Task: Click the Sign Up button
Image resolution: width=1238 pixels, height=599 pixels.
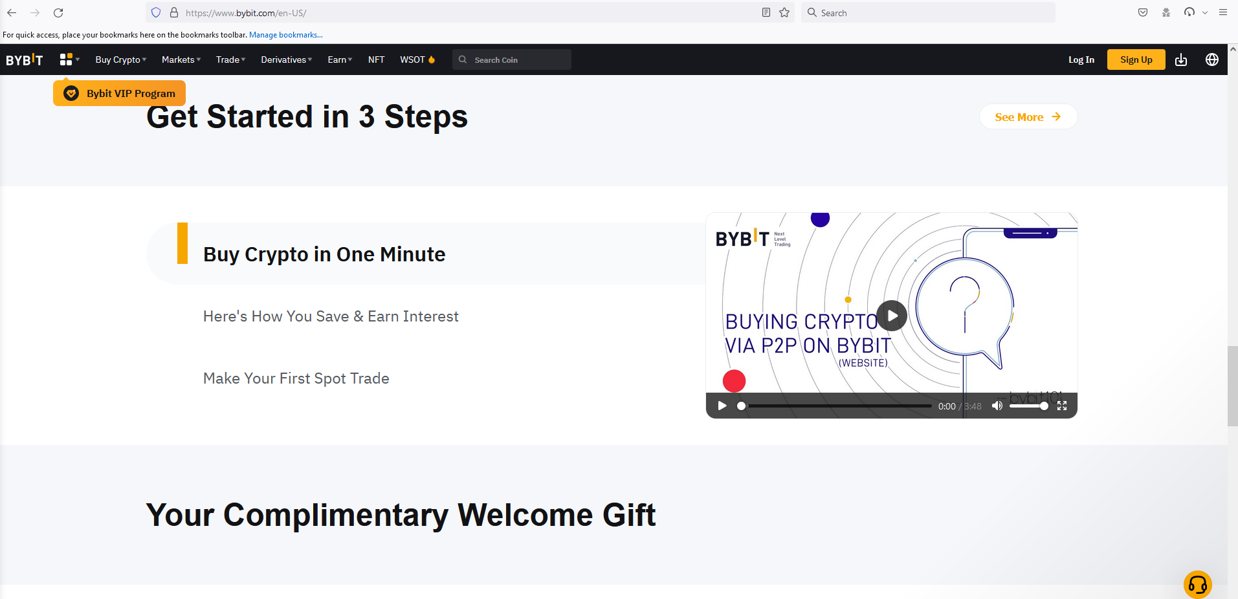Action: (x=1136, y=59)
